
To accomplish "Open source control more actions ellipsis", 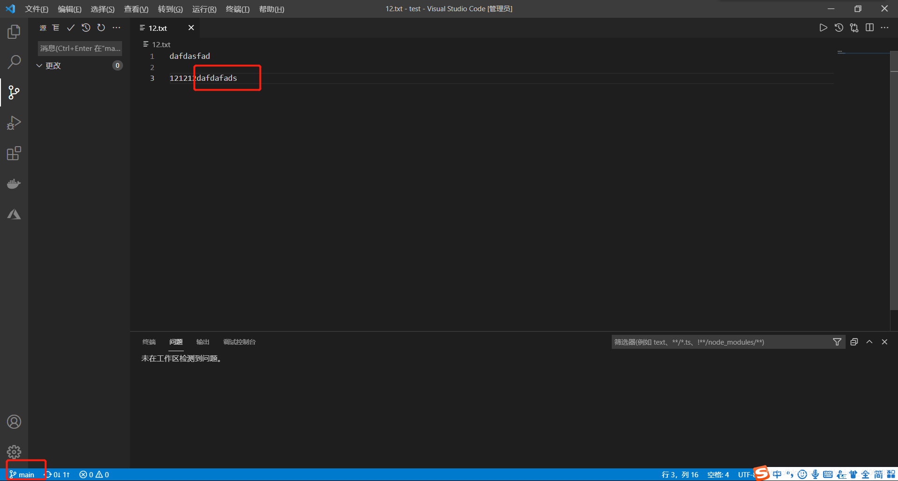I will (x=116, y=28).
